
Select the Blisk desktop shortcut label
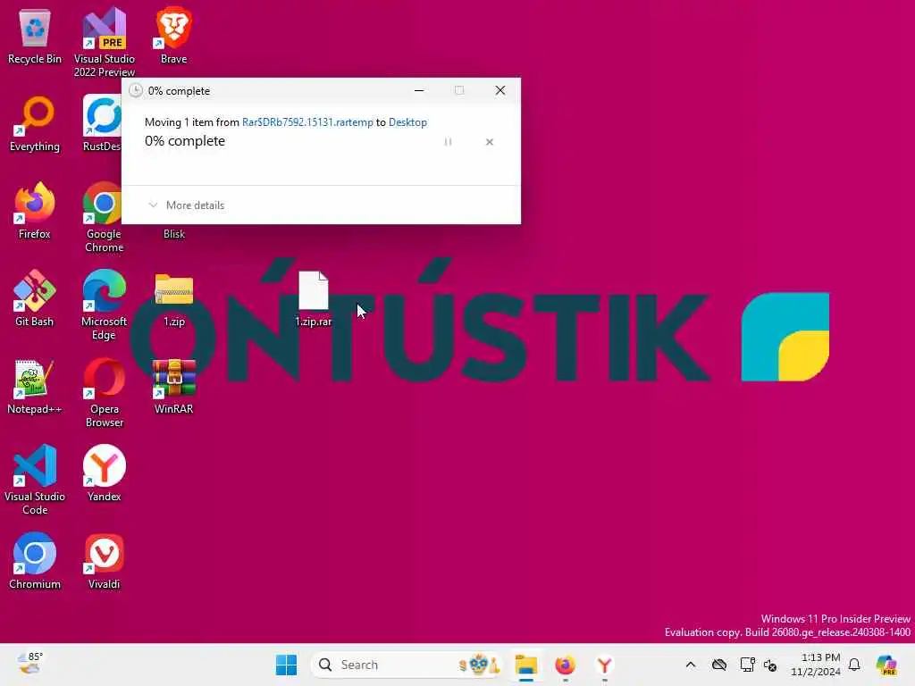coord(174,234)
